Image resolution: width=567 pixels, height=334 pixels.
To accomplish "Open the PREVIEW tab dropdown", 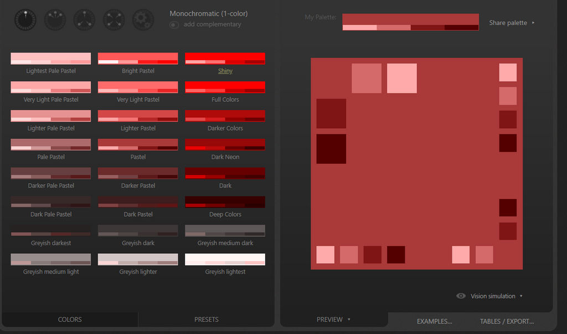I will click(333, 320).
